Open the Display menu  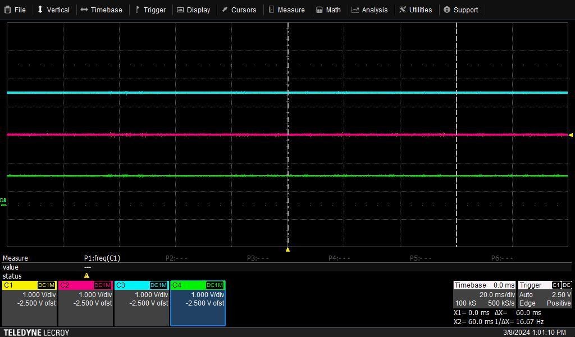click(x=194, y=10)
